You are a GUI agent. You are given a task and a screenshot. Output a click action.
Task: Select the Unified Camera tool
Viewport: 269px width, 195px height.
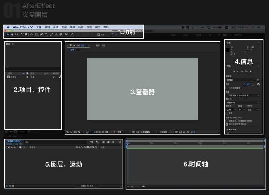pos(27,34)
